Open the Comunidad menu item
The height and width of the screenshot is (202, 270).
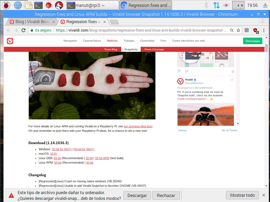147,41
